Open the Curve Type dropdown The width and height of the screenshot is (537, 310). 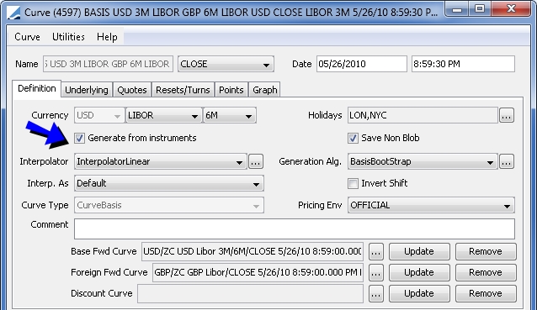169,206
